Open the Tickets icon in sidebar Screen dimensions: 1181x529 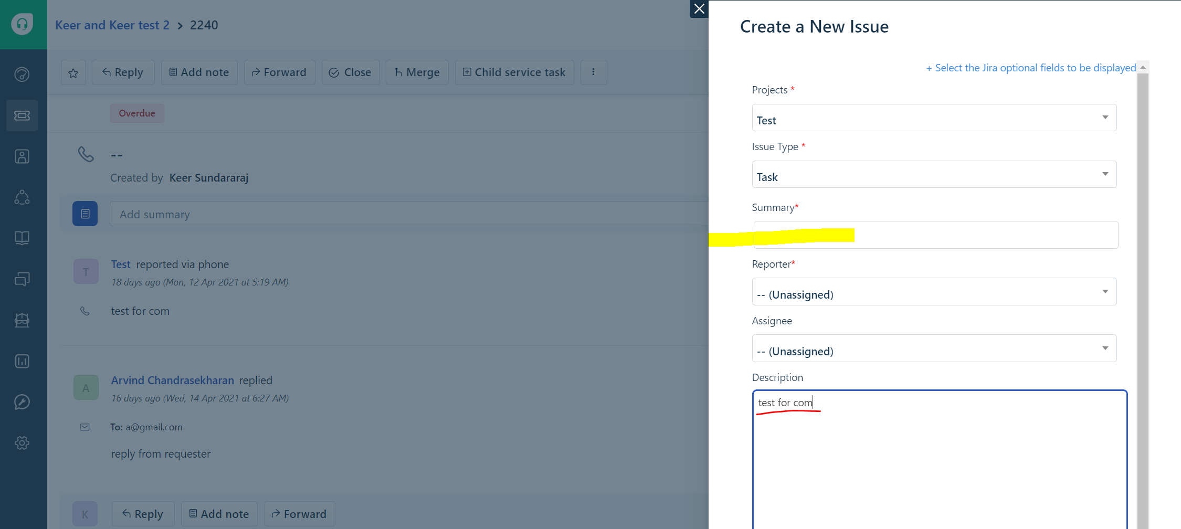pyautogui.click(x=22, y=115)
